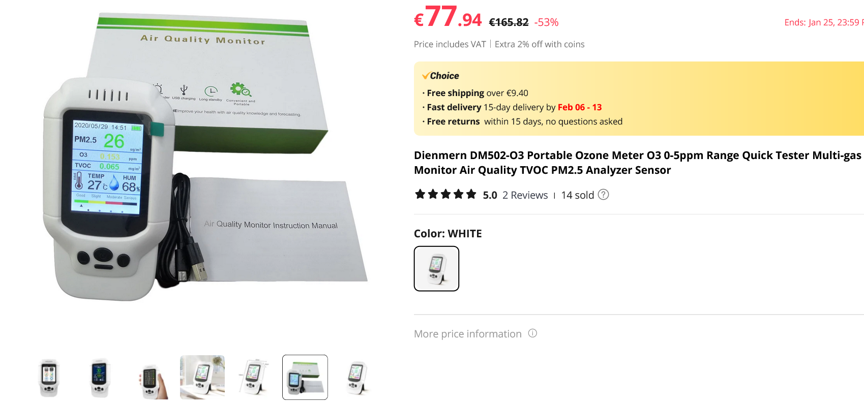Click the sold count help question icon
864x404 pixels.
pos(603,195)
